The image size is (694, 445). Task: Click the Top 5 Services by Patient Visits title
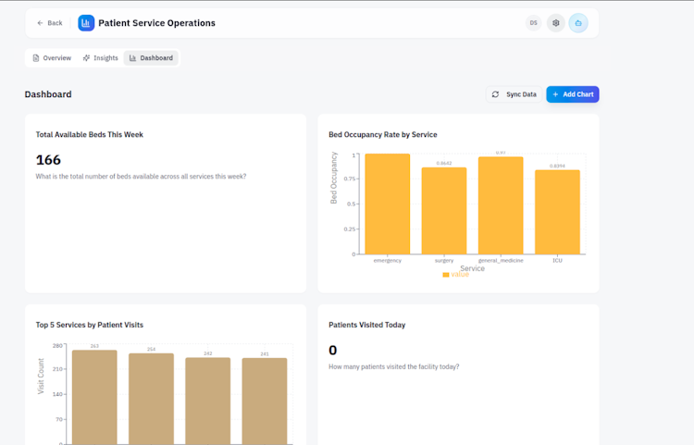click(x=90, y=326)
